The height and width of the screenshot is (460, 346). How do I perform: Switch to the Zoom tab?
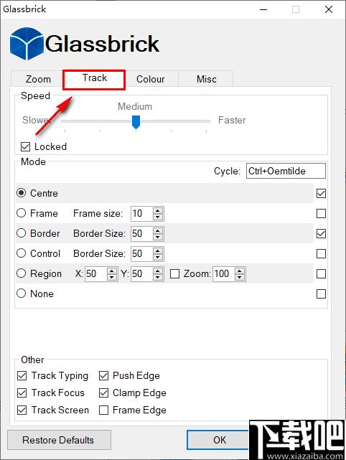pyautogui.click(x=38, y=79)
